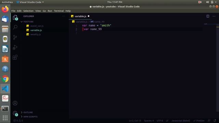Open avoid_var.js in the explorer

pyautogui.click(x=37, y=26)
